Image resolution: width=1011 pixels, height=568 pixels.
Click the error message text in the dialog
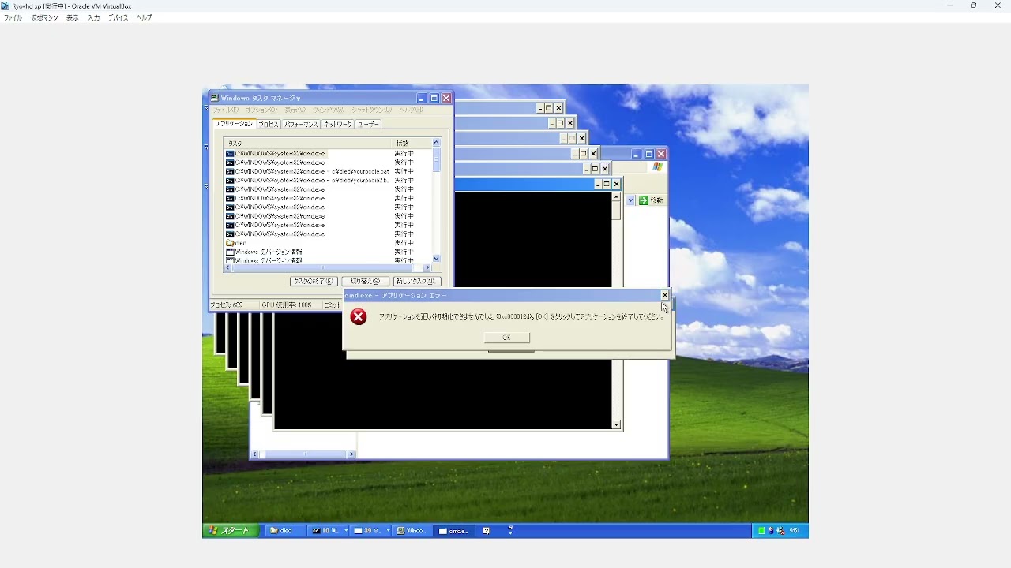[x=521, y=317]
